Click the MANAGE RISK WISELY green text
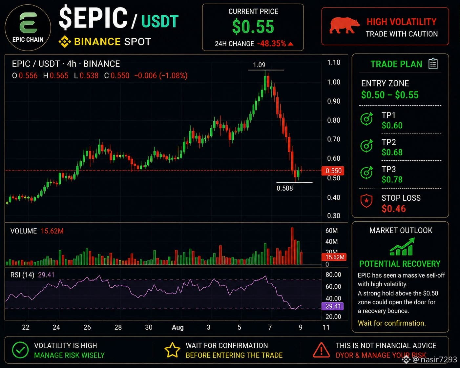The height and width of the screenshot is (368, 460). coord(69,356)
